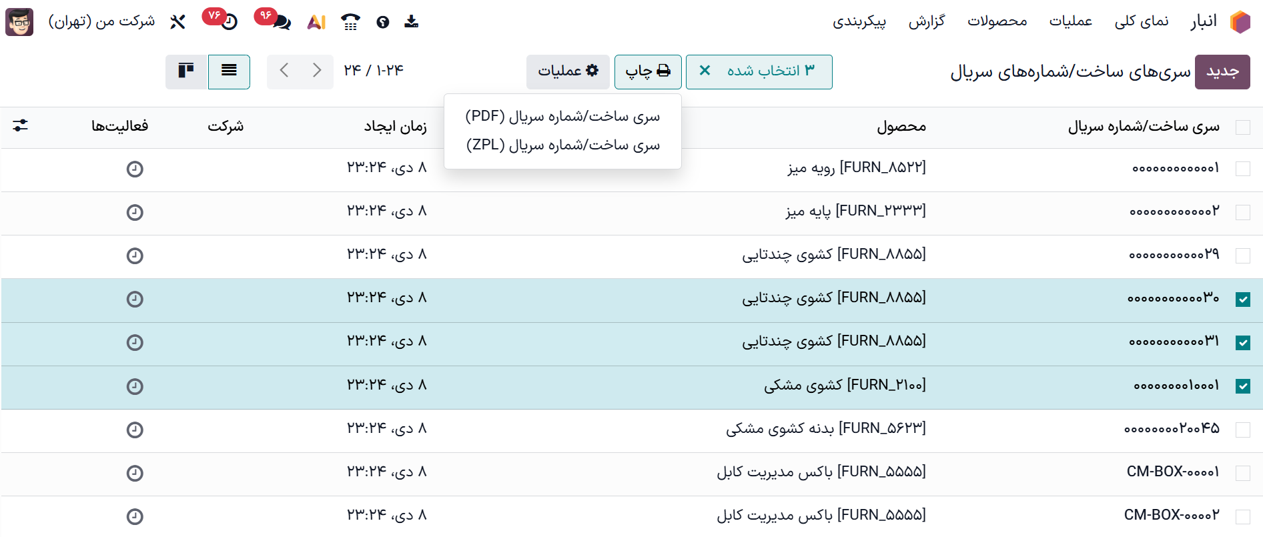Image resolution: width=1263 pixels, height=537 pixels.
Task: Choose سری ساخت/شماره سریال (PDF) print option
Action: click(x=562, y=116)
